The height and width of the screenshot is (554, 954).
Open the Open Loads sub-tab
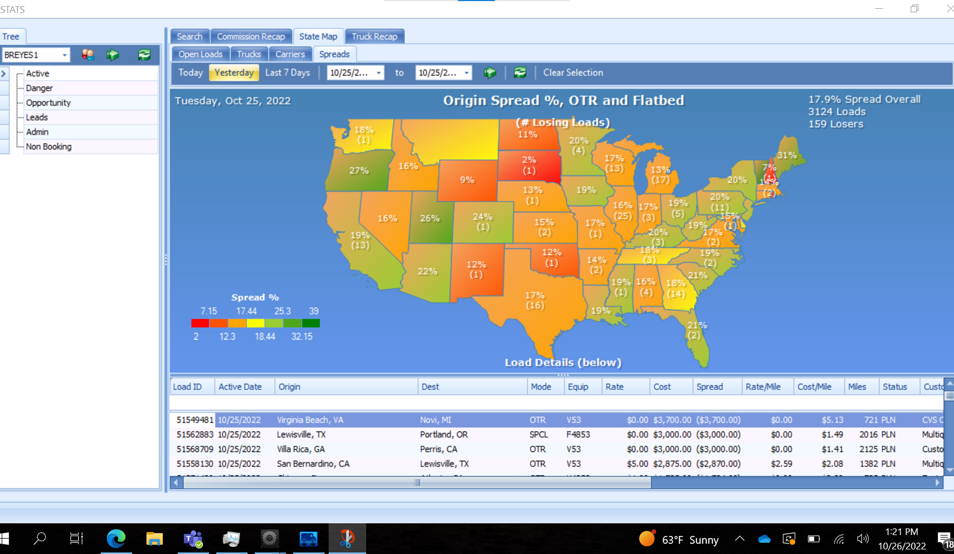[200, 54]
